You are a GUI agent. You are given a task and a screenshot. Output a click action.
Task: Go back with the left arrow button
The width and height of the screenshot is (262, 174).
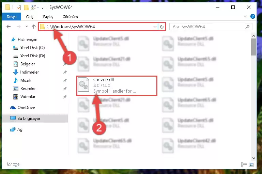[9, 27]
